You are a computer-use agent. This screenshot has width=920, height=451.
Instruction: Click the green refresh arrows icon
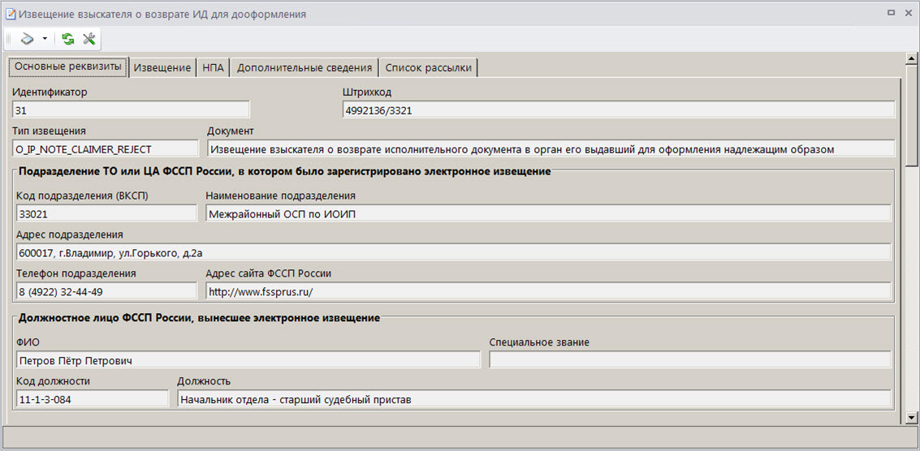pos(67,38)
